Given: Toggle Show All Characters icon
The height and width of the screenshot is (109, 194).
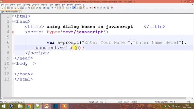Looking at the screenshot, I should click(x=71, y=8).
